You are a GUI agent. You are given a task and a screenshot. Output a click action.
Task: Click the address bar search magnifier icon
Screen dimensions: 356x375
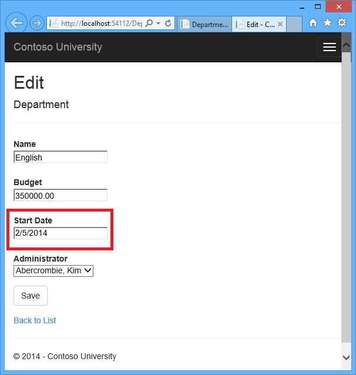149,24
